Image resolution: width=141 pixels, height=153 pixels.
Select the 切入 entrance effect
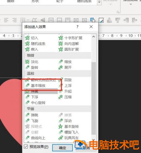(32, 38)
